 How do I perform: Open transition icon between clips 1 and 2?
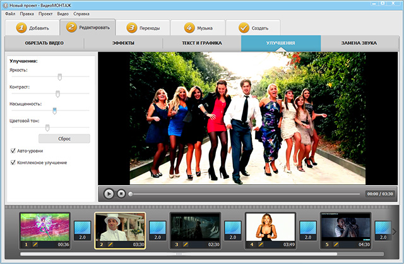point(83,231)
